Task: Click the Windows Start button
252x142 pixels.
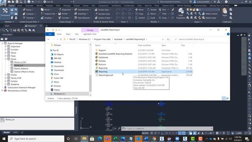Action: (4, 138)
